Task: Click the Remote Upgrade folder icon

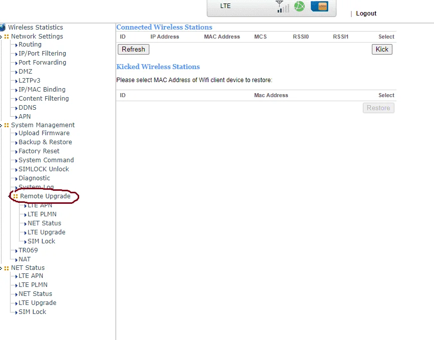Action: click(16, 196)
